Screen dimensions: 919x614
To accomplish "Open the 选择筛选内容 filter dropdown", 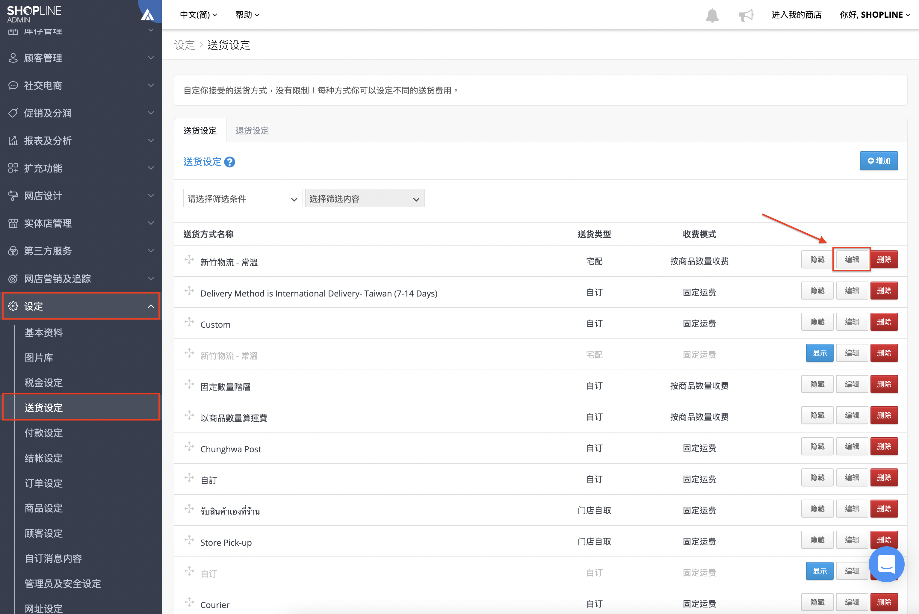I will point(365,199).
